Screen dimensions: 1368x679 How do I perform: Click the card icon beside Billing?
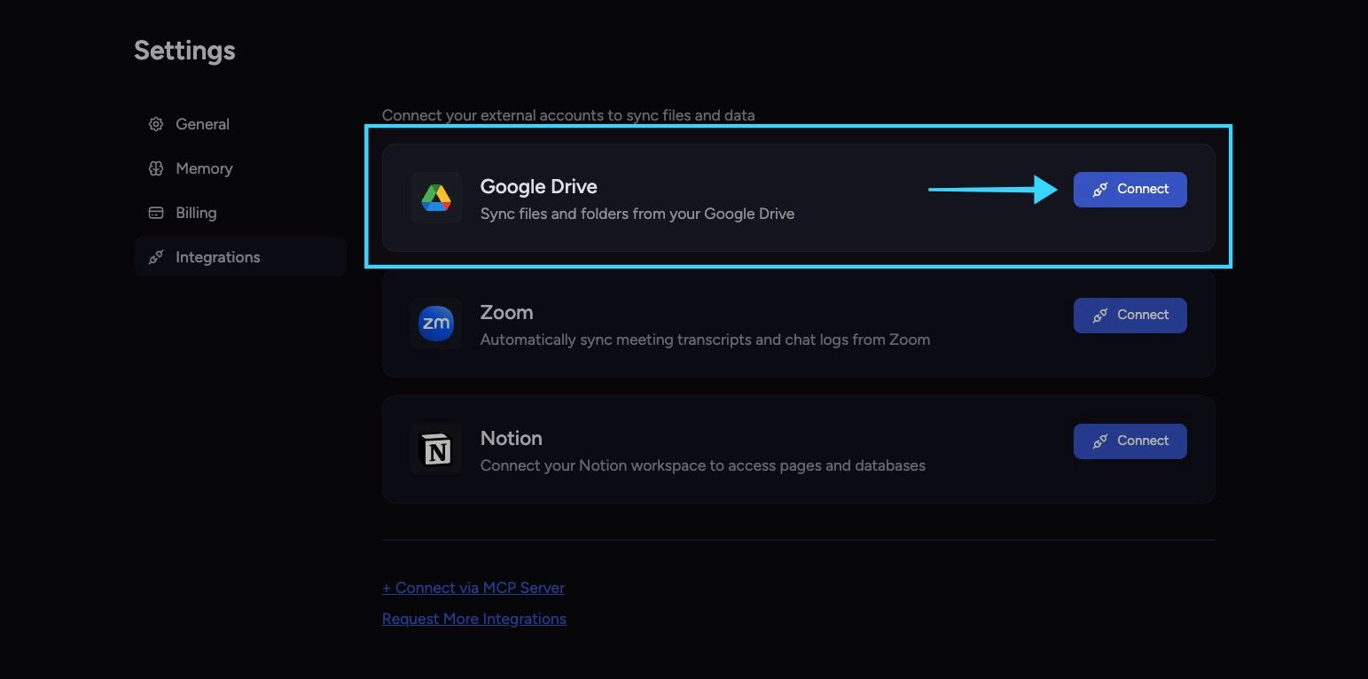click(156, 213)
